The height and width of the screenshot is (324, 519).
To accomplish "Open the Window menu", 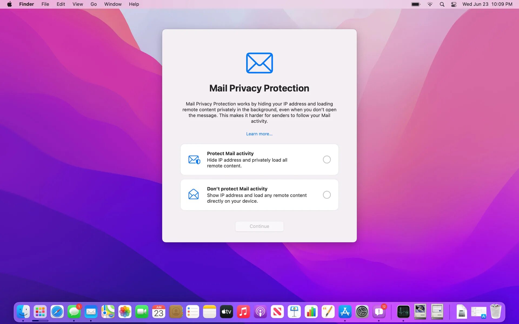I will point(113,4).
